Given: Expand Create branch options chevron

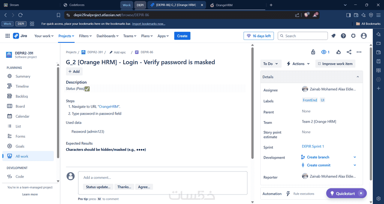Looking at the screenshot, I should [355, 157].
